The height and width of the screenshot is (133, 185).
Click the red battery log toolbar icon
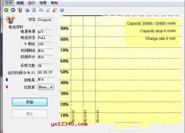[x=55, y=10]
